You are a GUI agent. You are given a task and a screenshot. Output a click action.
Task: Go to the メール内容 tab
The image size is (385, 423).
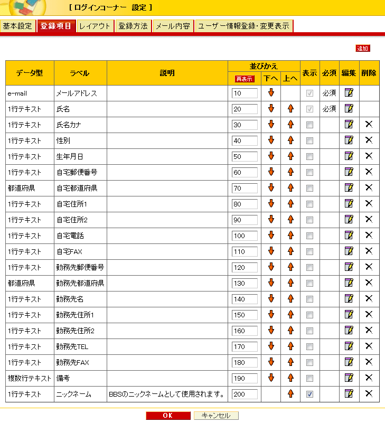point(173,26)
